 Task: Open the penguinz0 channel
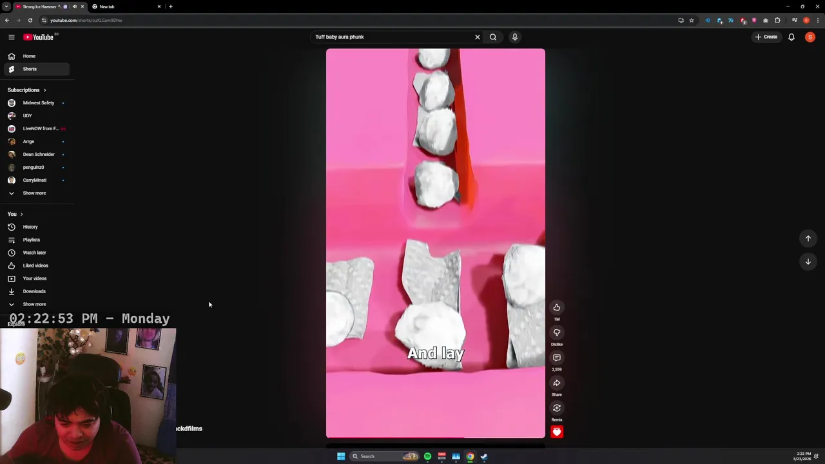[x=35, y=168]
